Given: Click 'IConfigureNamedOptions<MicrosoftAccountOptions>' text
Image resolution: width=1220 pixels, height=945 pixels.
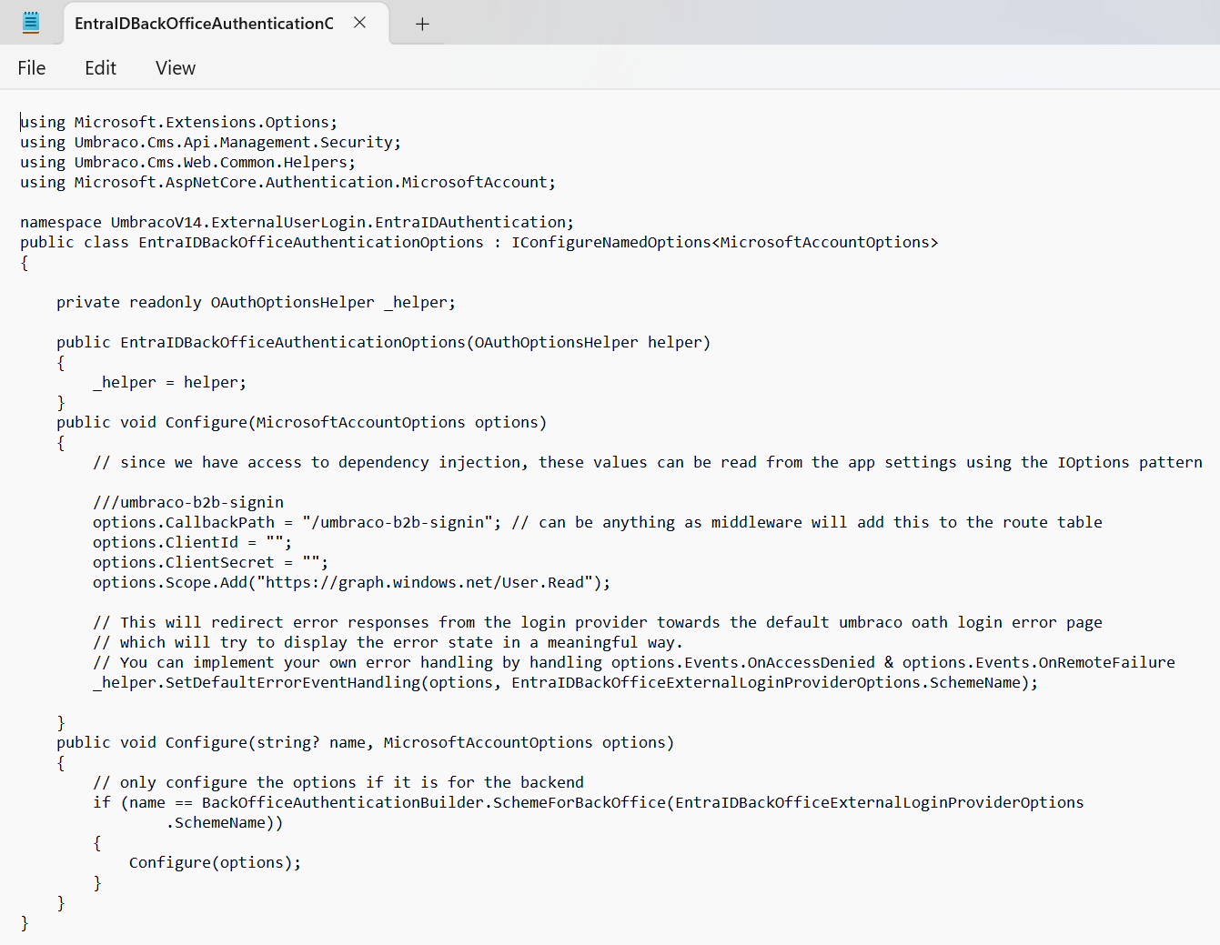Looking at the screenshot, I should point(724,242).
